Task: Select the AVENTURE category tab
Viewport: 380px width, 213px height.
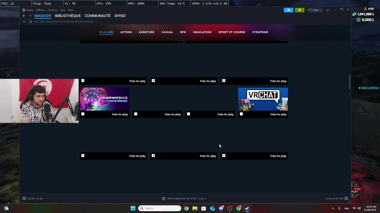Action: click(146, 32)
